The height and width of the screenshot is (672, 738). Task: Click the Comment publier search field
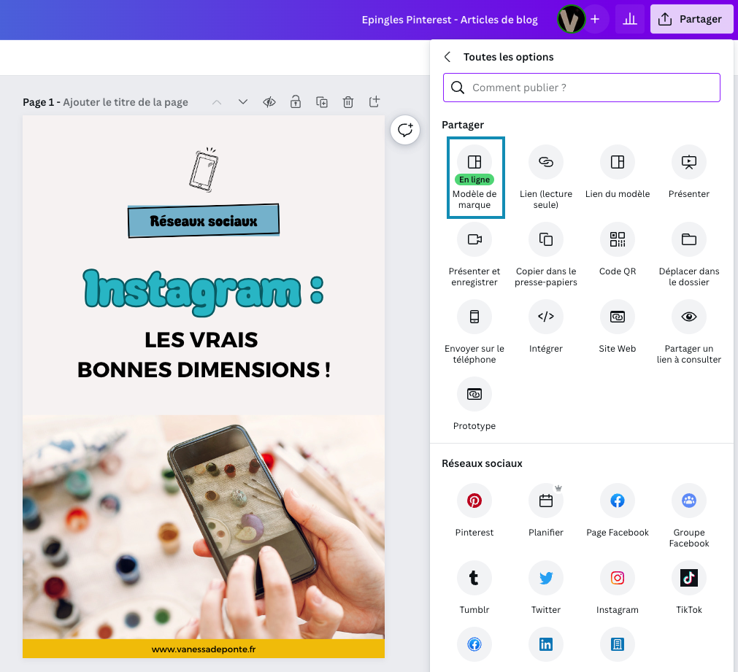coord(581,87)
